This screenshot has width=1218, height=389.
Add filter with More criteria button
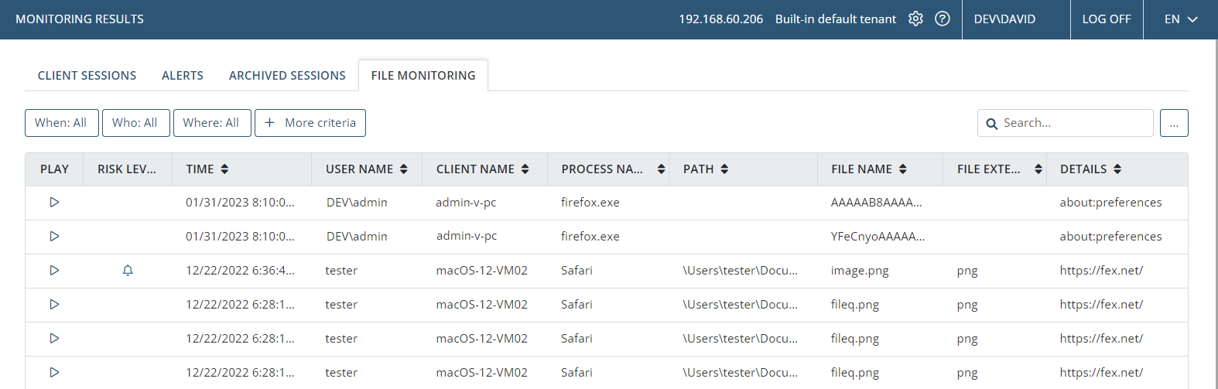[310, 123]
